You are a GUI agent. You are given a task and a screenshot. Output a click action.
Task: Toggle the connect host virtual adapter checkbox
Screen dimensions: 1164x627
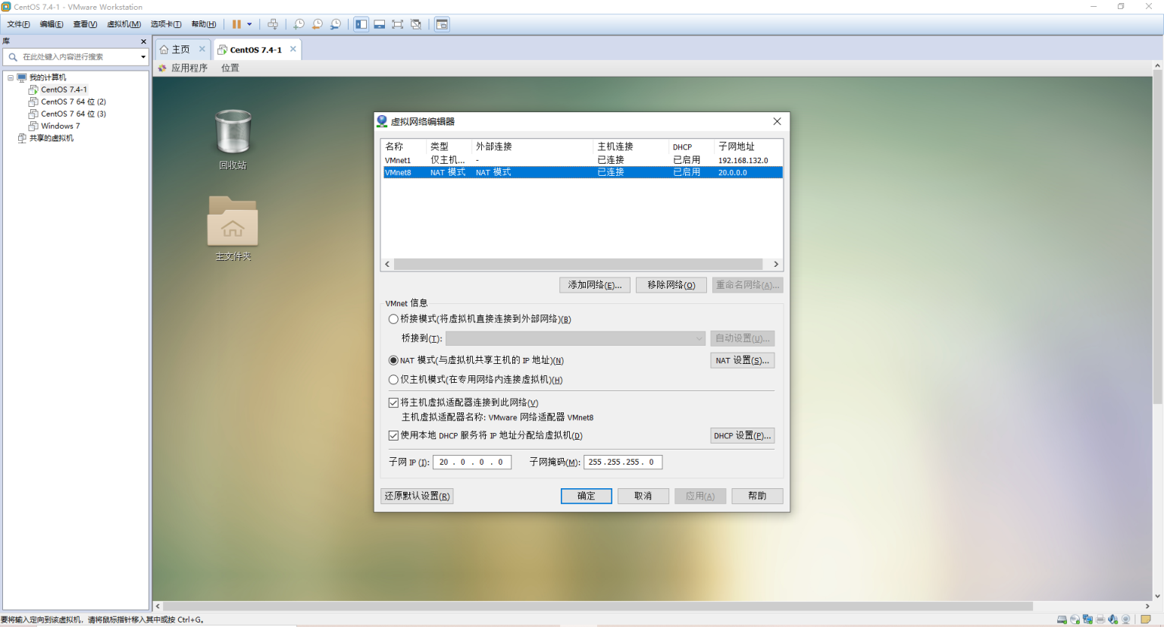393,403
